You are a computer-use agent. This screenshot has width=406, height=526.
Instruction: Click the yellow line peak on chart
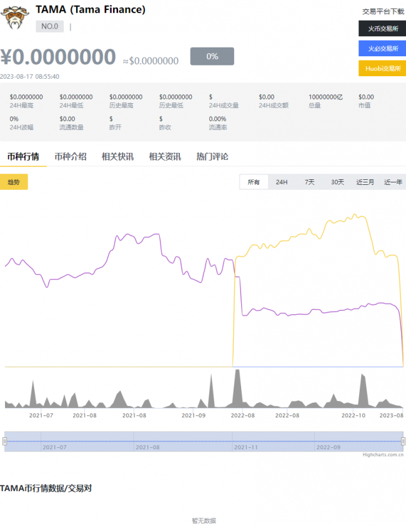[x=355, y=215]
